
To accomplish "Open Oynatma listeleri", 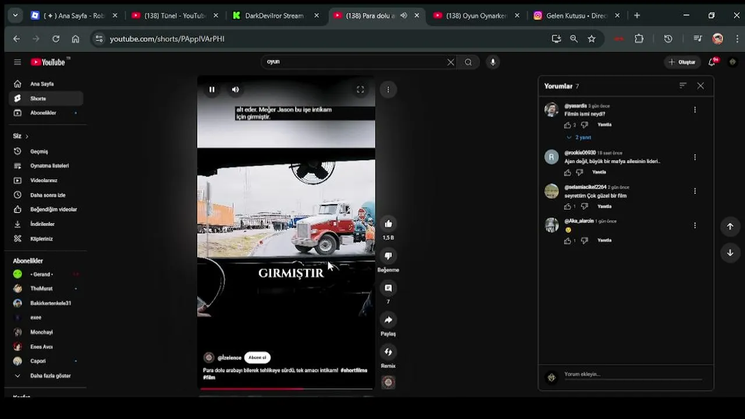I will [x=46, y=166].
